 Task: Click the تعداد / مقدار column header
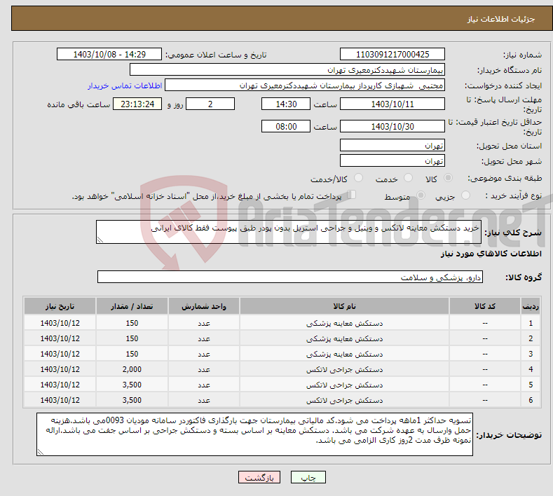(x=132, y=306)
